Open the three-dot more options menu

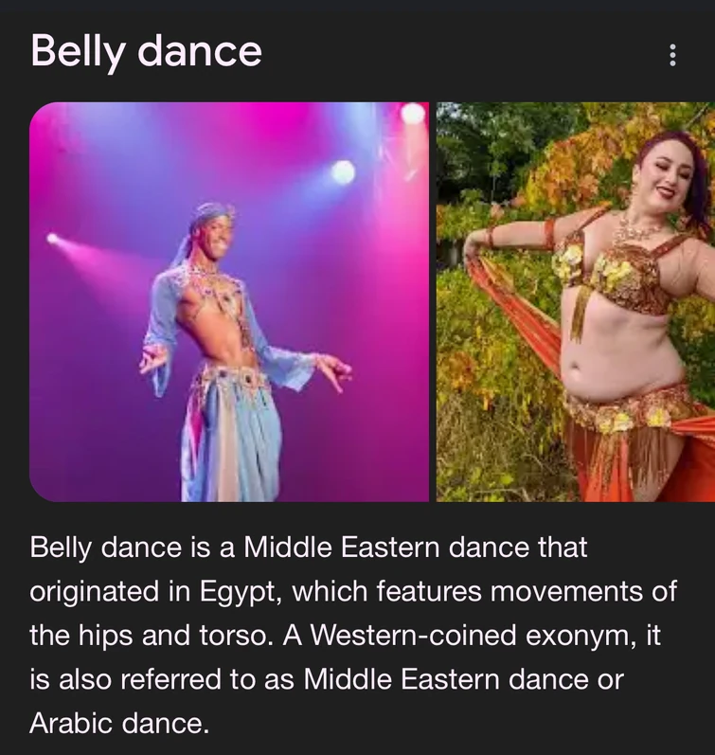pyautogui.click(x=672, y=55)
